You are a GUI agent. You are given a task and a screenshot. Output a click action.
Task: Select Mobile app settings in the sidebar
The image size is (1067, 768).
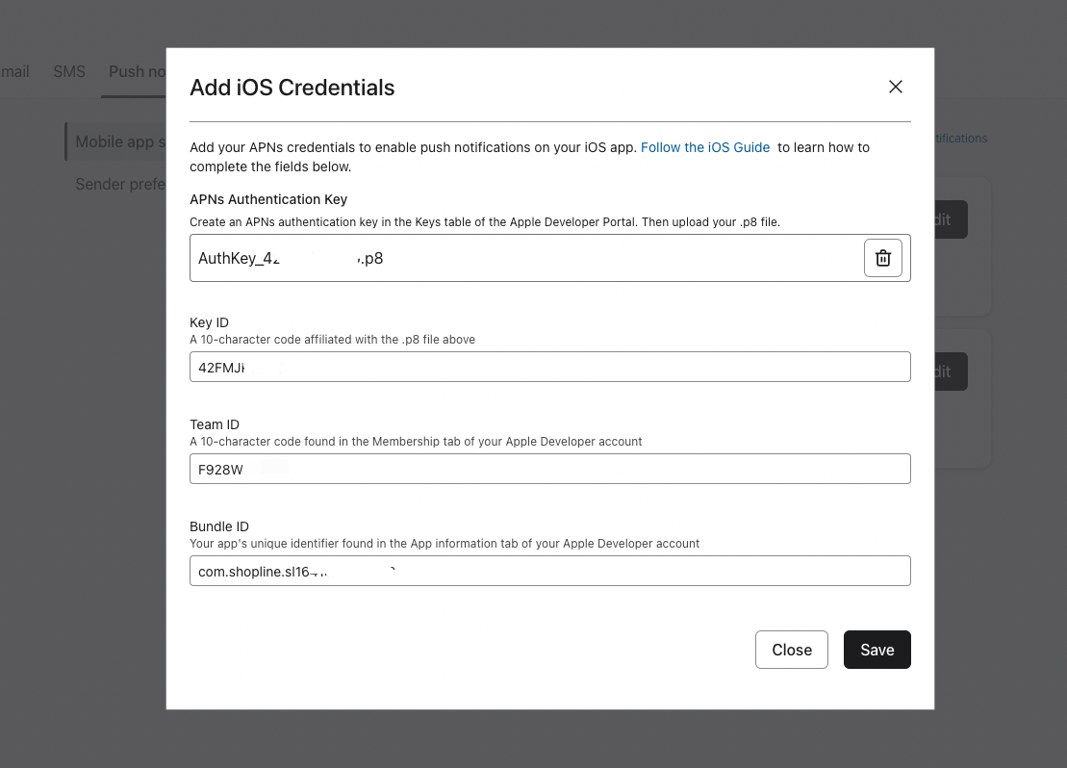pos(120,141)
